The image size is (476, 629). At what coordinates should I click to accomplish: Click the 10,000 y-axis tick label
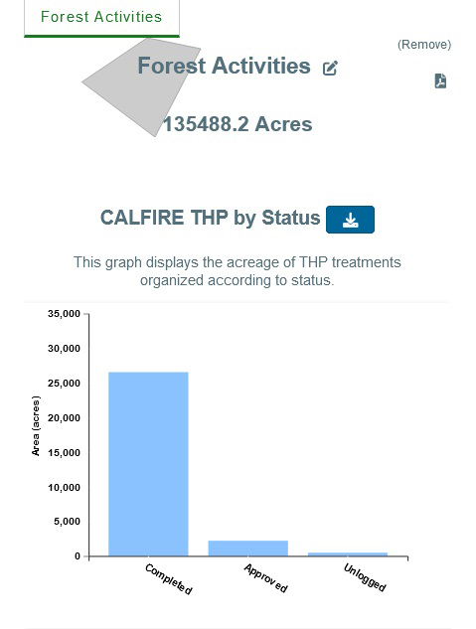click(x=65, y=487)
